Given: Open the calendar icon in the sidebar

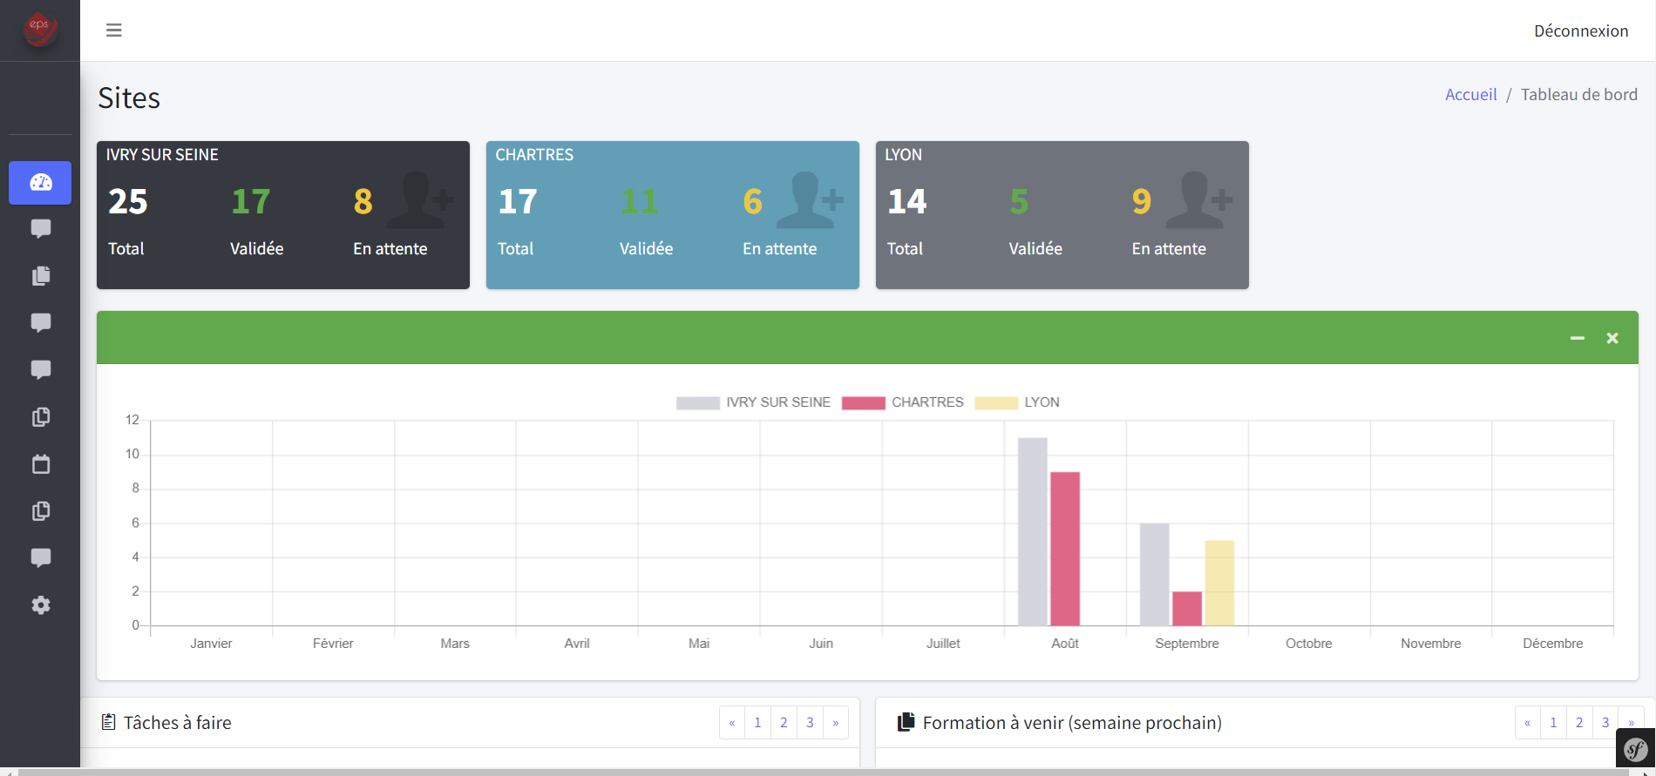Looking at the screenshot, I should click(x=40, y=464).
